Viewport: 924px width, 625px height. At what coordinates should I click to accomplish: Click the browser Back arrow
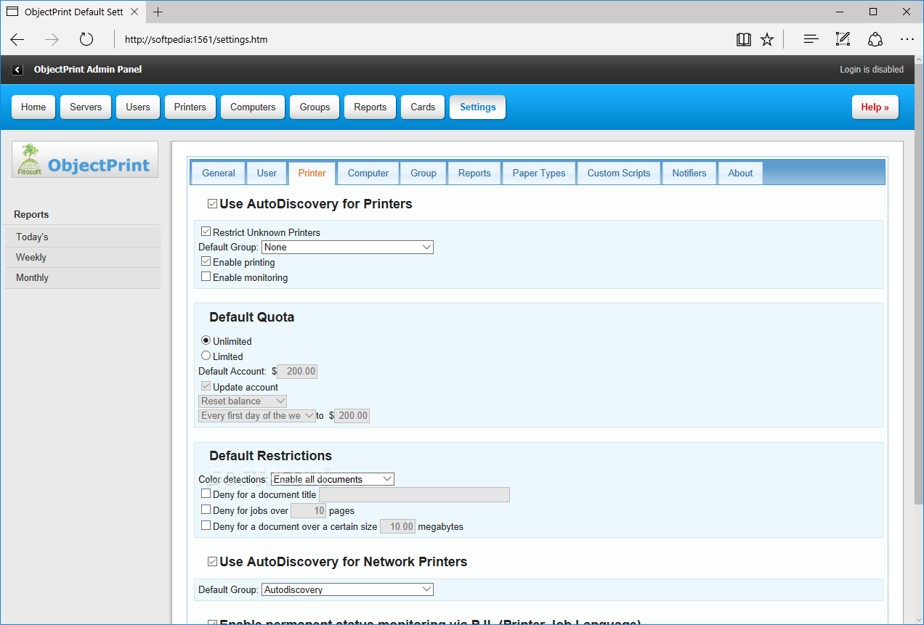coord(17,39)
